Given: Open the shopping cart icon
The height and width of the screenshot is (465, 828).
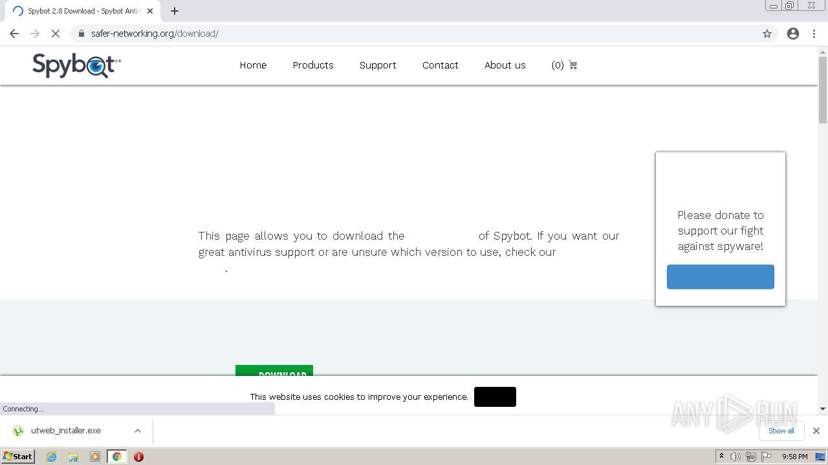Looking at the screenshot, I should tap(572, 65).
